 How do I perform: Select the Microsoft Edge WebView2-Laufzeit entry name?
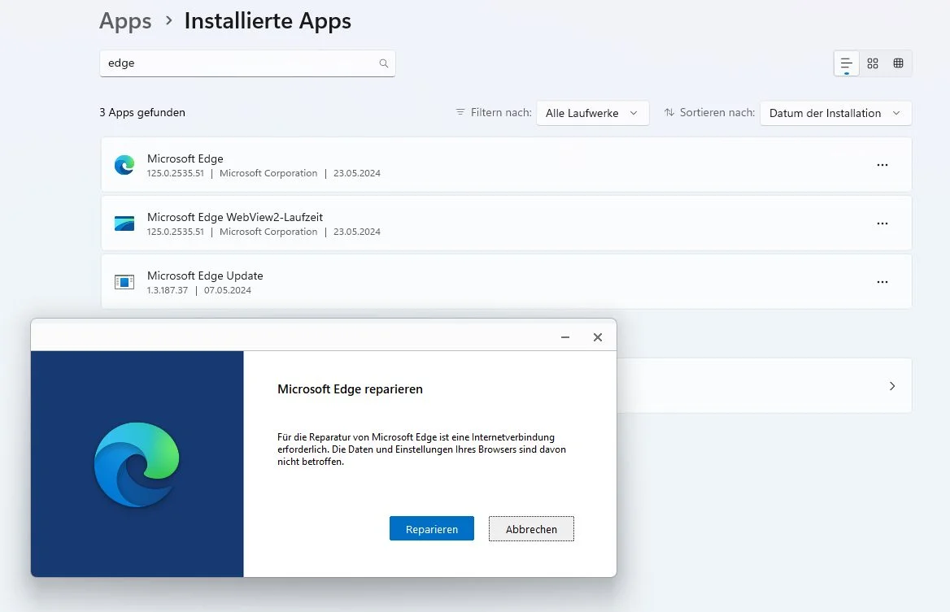click(235, 217)
